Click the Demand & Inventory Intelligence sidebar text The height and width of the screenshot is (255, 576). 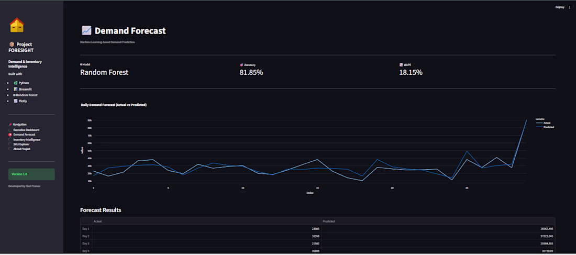click(25, 64)
